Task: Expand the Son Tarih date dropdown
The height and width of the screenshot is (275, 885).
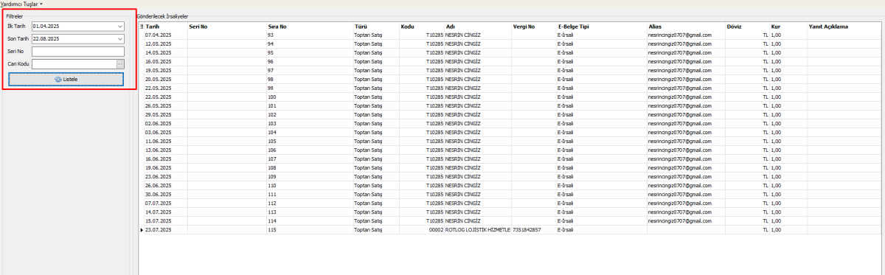Action: tap(120, 38)
